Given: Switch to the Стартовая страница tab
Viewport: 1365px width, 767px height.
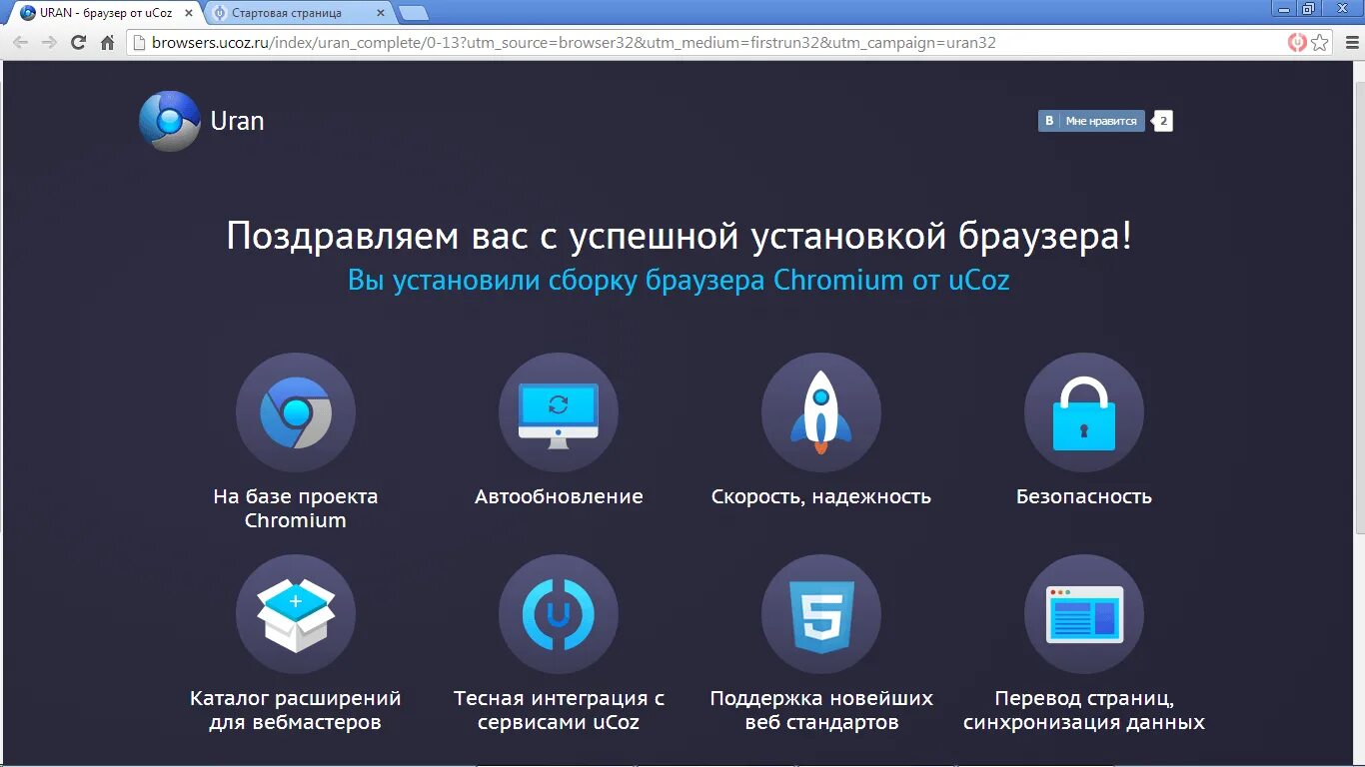Looking at the screenshot, I should (x=296, y=13).
